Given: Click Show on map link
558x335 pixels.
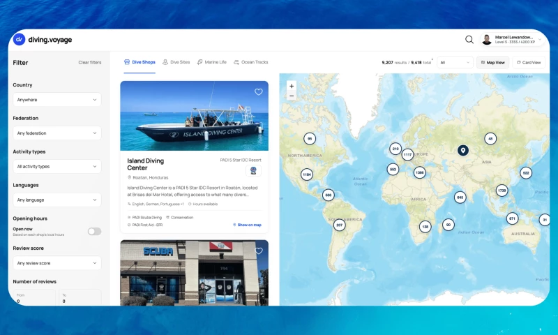Looking at the screenshot, I should click(248, 225).
